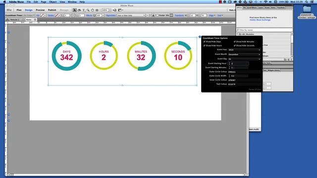Switch to Preview mode

pyautogui.click(x=40, y=10)
